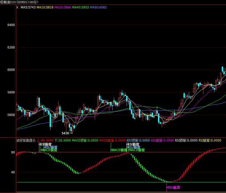Screen dimensions: 226x193
Task: Click the magenta MA20:5866 legend label
Action: pos(63,7)
